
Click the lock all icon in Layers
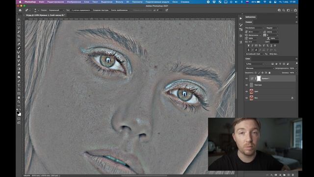click(269, 73)
